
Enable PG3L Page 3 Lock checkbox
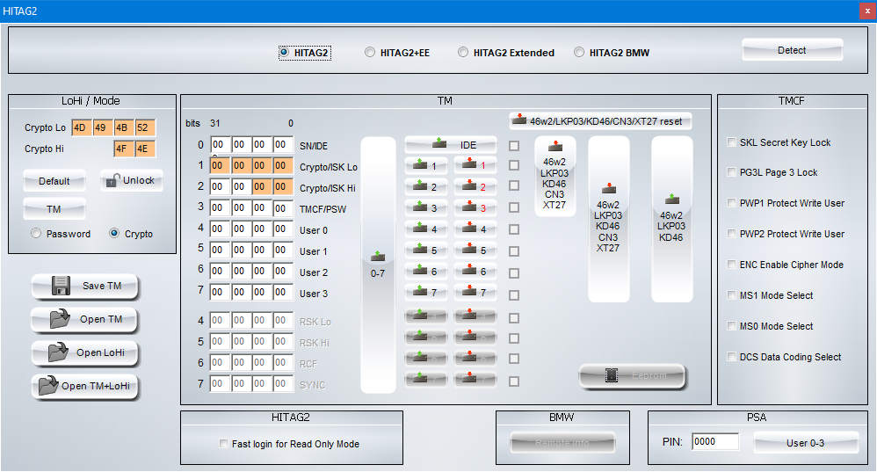click(731, 172)
